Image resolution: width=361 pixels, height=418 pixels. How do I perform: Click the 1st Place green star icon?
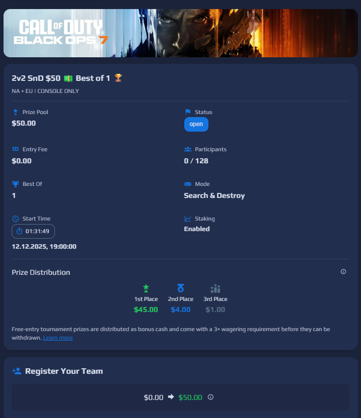click(x=146, y=288)
